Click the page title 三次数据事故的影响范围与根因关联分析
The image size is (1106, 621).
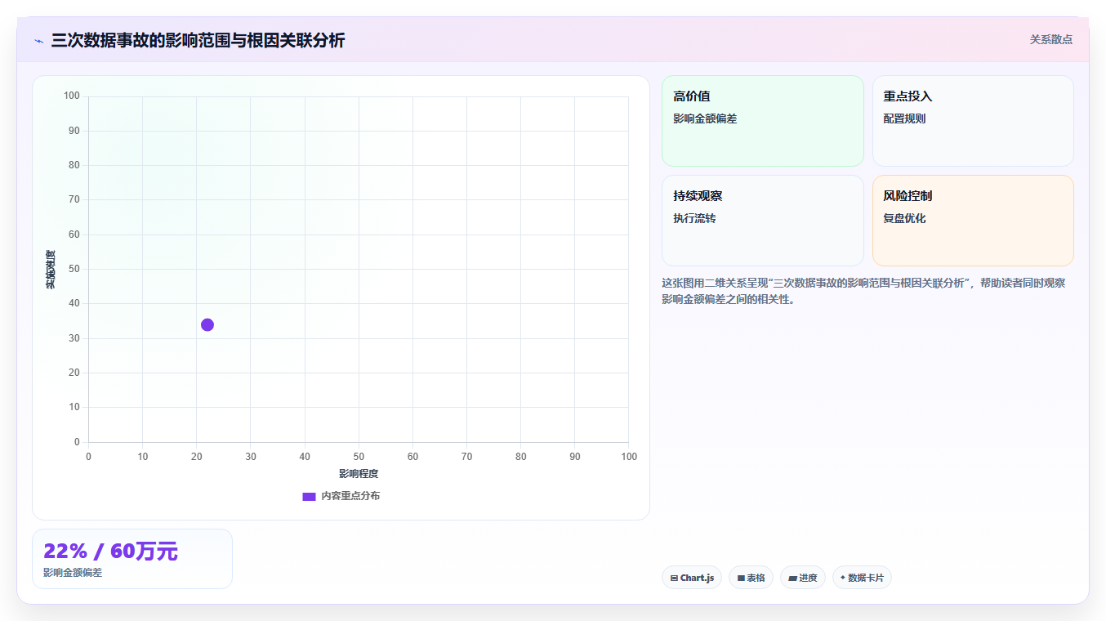[198, 40]
